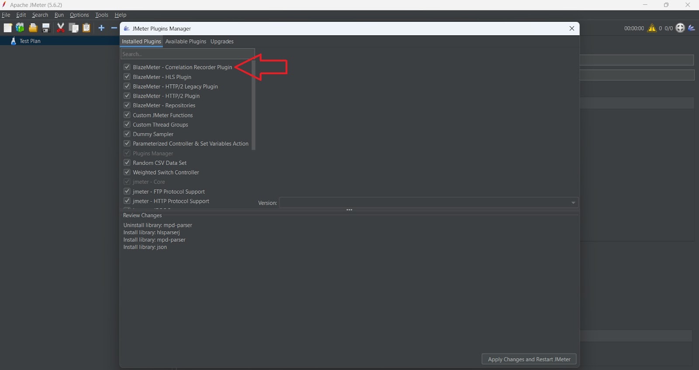Click the New test plan icon
The image size is (699, 370).
[x=7, y=28]
